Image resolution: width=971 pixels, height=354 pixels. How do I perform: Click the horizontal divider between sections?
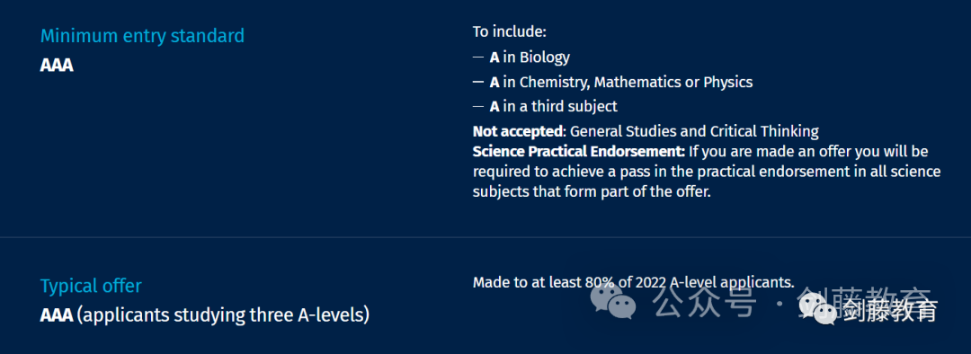pyautogui.click(x=485, y=237)
